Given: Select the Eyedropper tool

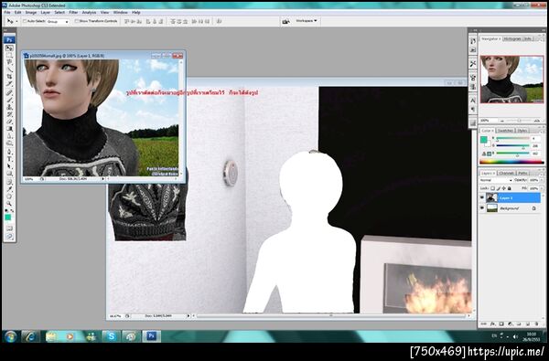Looking at the screenshot, I should [x=9, y=189].
